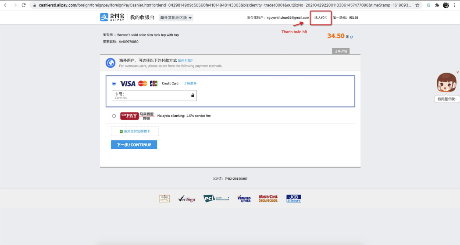The image size is (460, 245).
Task: Open the cartoon girl help assistant
Action: click(x=446, y=84)
